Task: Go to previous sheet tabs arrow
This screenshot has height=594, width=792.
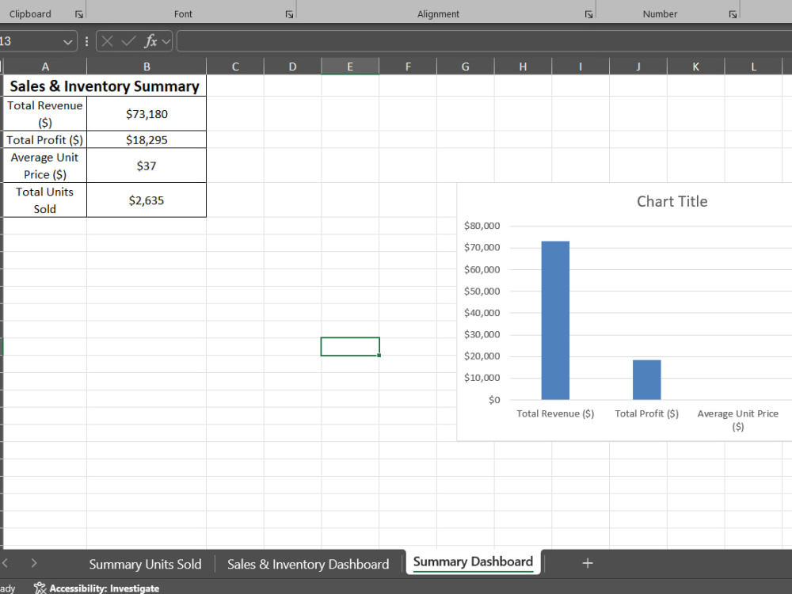Action: pyautogui.click(x=5, y=562)
